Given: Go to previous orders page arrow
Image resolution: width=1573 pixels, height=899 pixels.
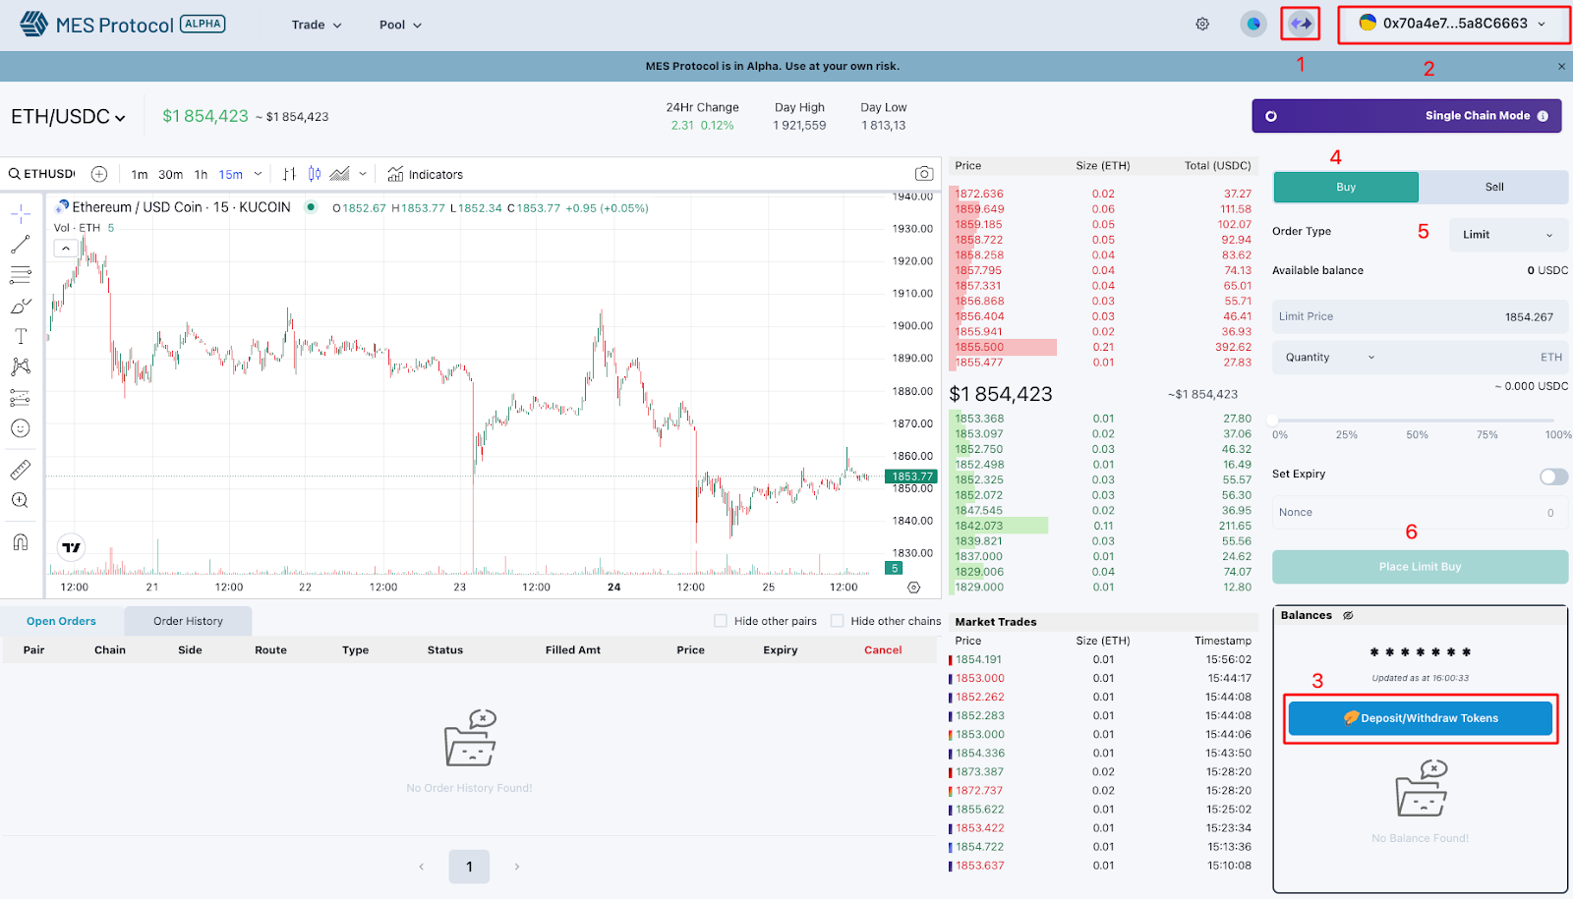Looking at the screenshot, I should click(421, 867).
